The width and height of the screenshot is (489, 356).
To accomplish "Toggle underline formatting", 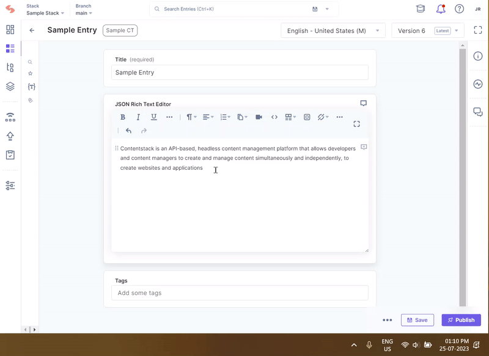I will (x=154, y=117).
